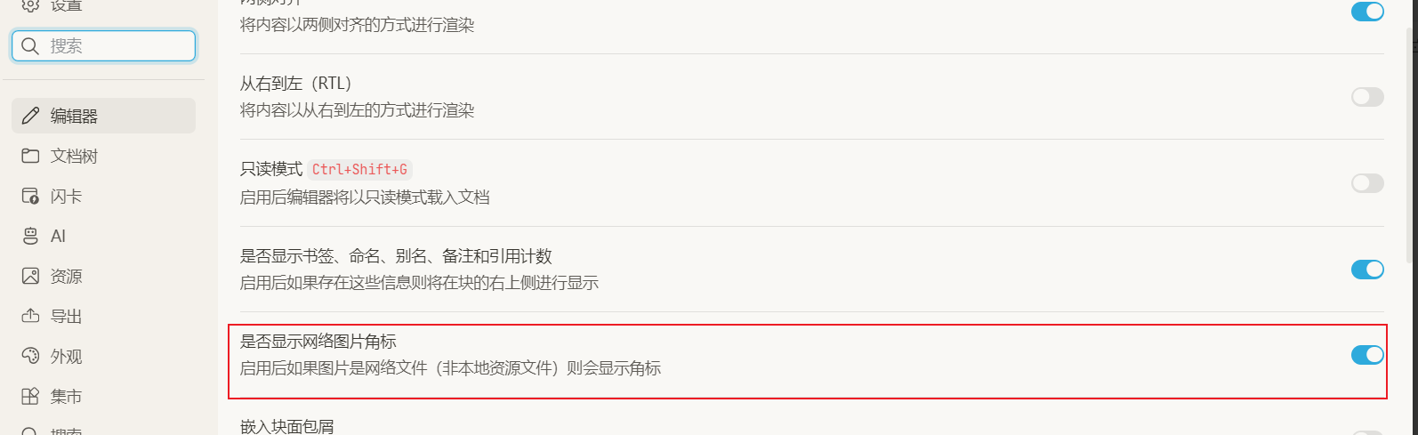Screen dimensions: 1418x435
Task: Click the robot icon for AI settings
Action: pos(31,236)
